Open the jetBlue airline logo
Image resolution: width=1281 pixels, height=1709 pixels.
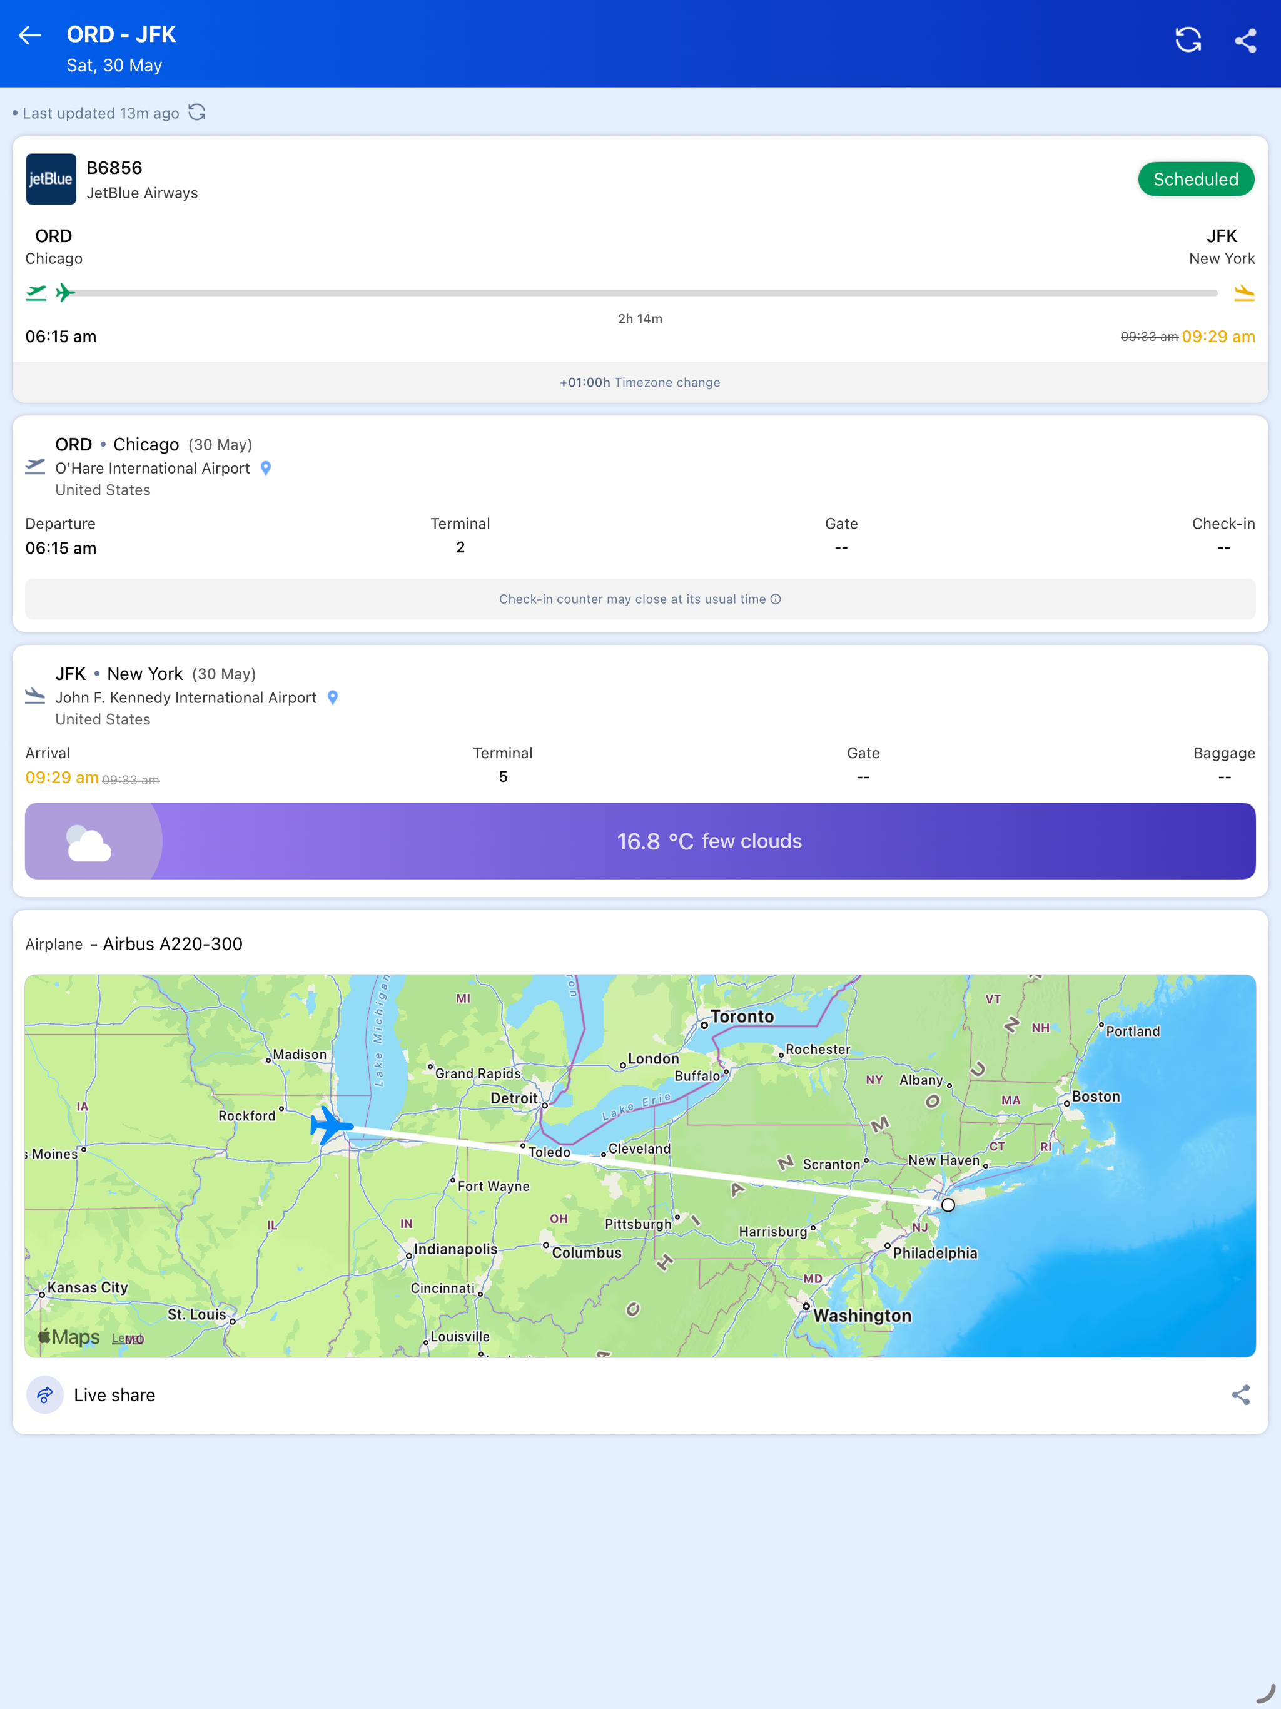(x=51, y=180)
